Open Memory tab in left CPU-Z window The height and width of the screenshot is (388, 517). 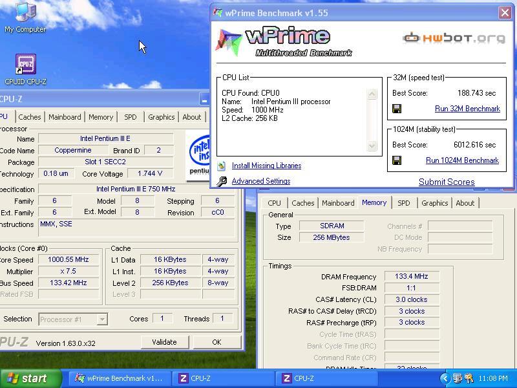tap(101, 117)
